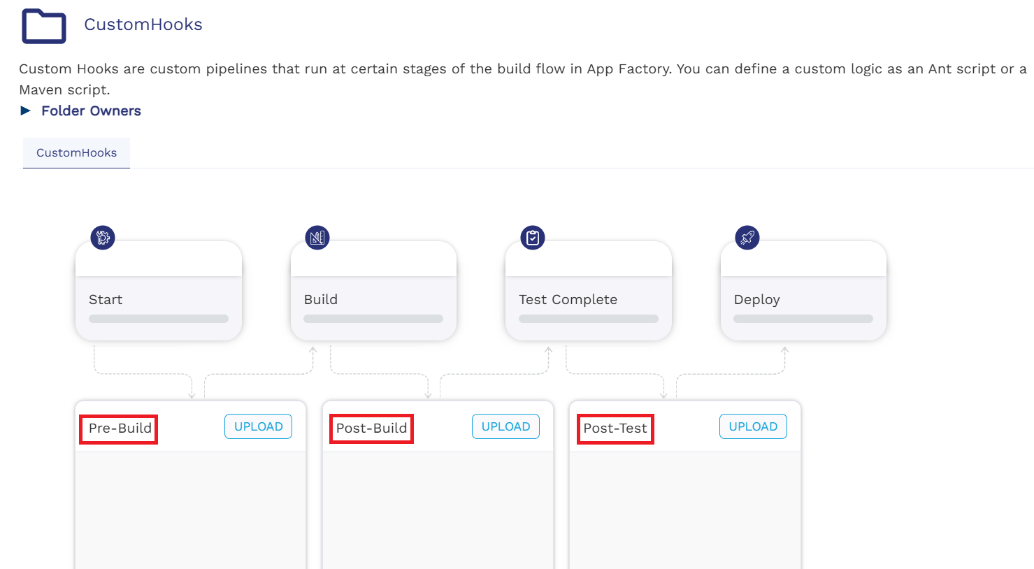Select the Deploy stage card label
The image size is (1034, 569).
[x=756, y=299]
